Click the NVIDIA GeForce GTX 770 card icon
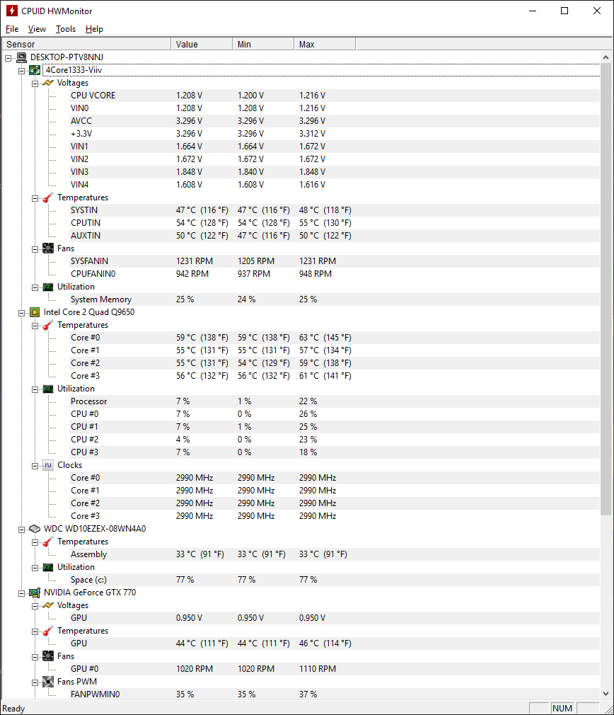The height and width of the screenshot is (715, 614). coord(35,593)
